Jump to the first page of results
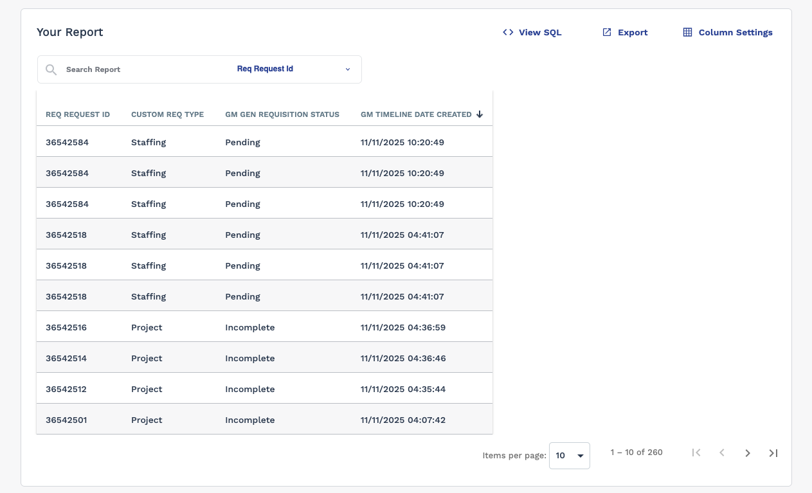This screenshot has height=493, width=812. click(x=696, y=453)
